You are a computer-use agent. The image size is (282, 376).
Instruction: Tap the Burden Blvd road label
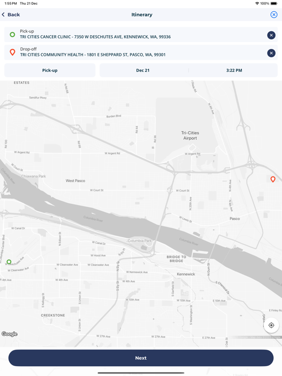pos(114,116)
